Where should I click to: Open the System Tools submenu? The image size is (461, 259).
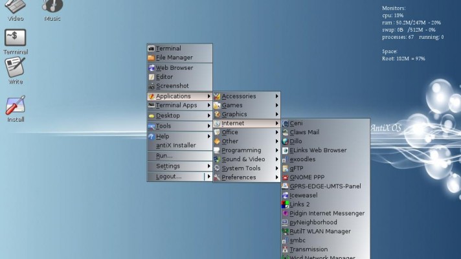(x=247, y=168)
